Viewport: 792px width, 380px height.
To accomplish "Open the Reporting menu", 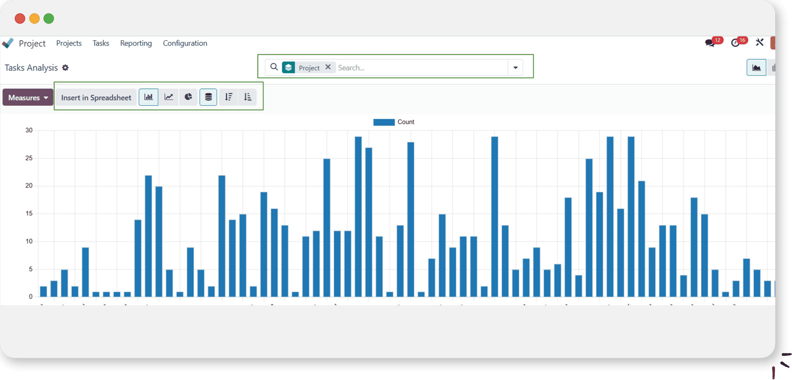I will tap(136, 43).
